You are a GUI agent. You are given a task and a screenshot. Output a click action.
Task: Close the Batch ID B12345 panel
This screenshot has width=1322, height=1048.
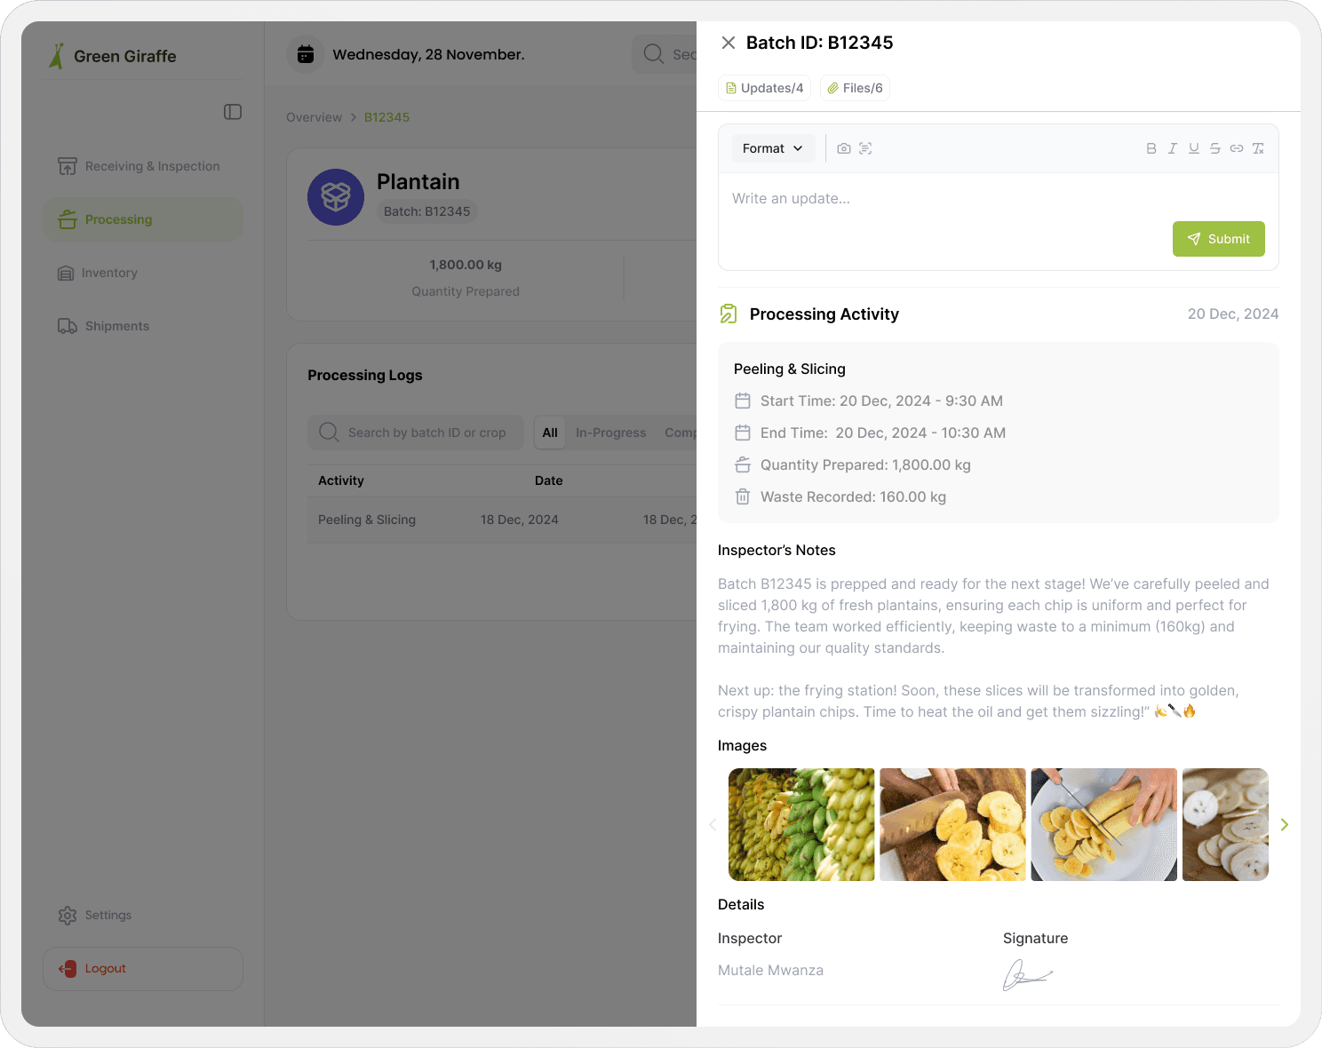(x=729, y=43)
